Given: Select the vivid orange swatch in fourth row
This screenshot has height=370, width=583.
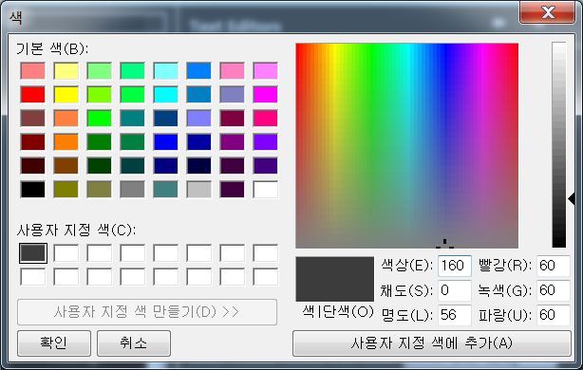Looking at the screenshot, I should [66, 142].
